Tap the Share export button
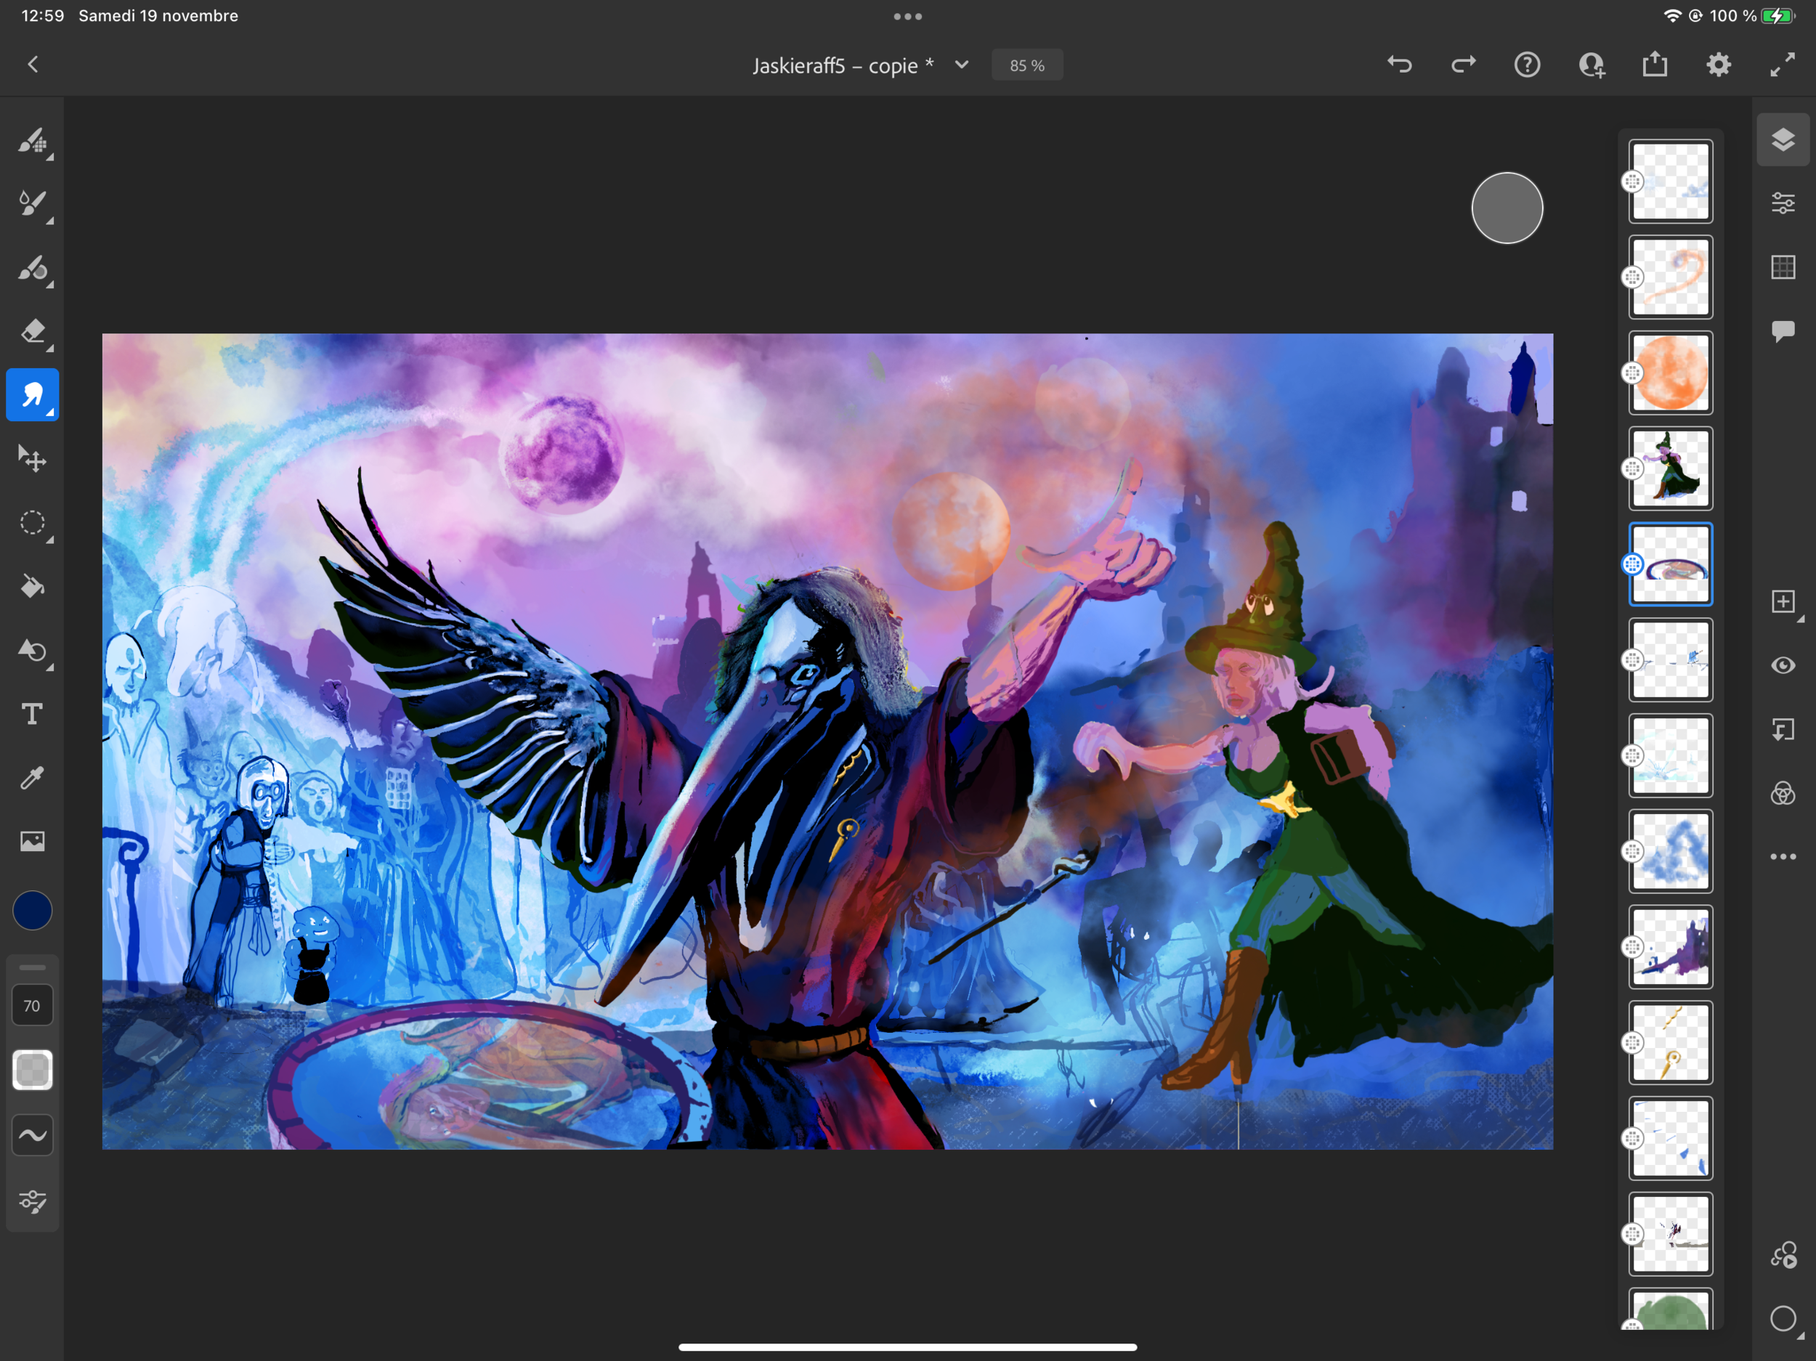Screen dimensions: 1816x1361 point(1654,65)
